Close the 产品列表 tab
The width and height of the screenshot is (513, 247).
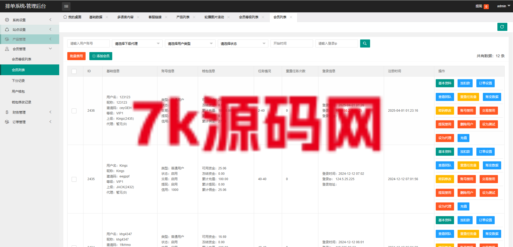(x=194, y=17)
